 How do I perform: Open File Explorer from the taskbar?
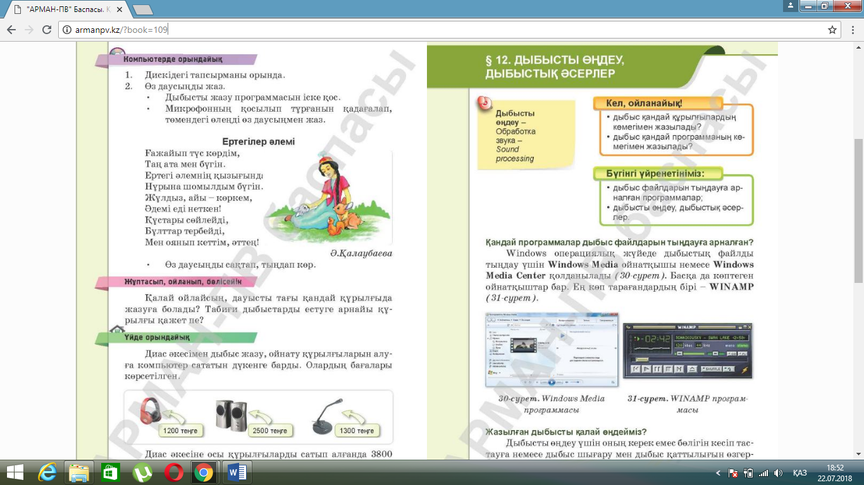79,472
